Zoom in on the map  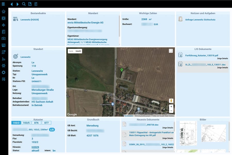171,106
